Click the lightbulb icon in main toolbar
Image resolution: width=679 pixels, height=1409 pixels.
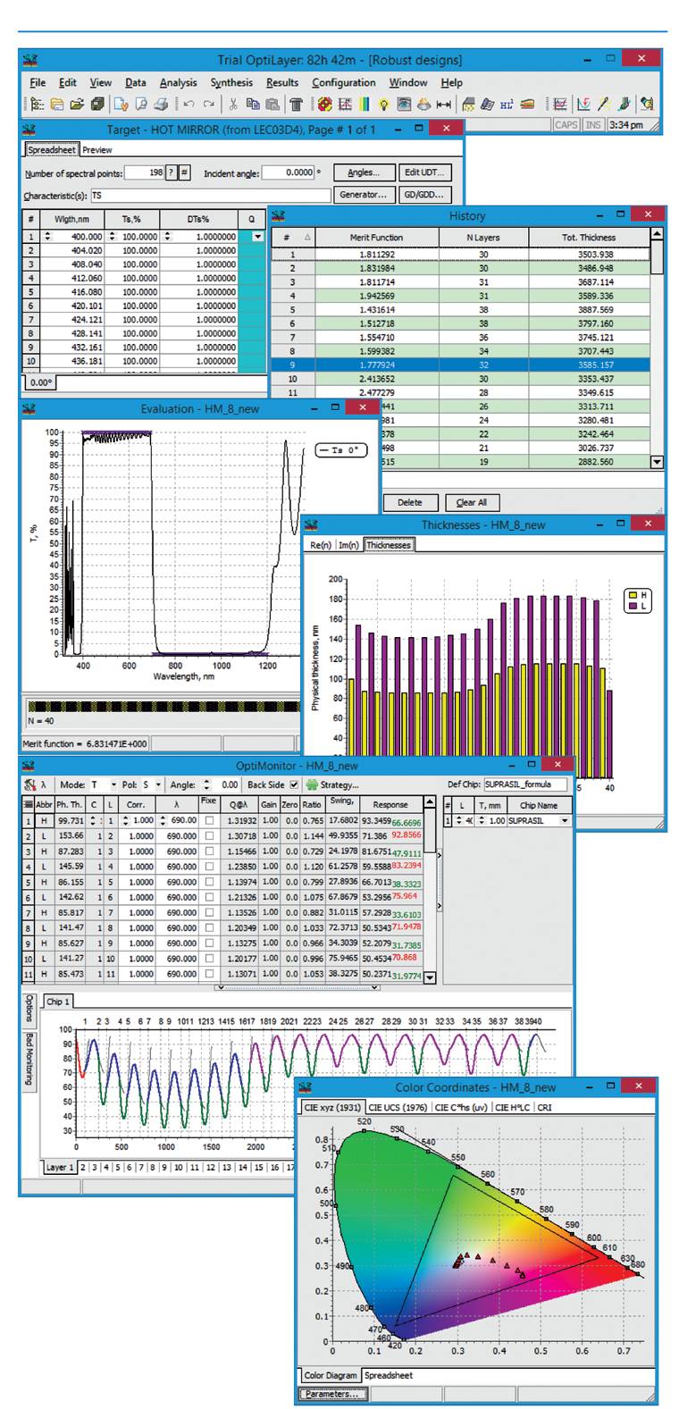pos(383,105)
